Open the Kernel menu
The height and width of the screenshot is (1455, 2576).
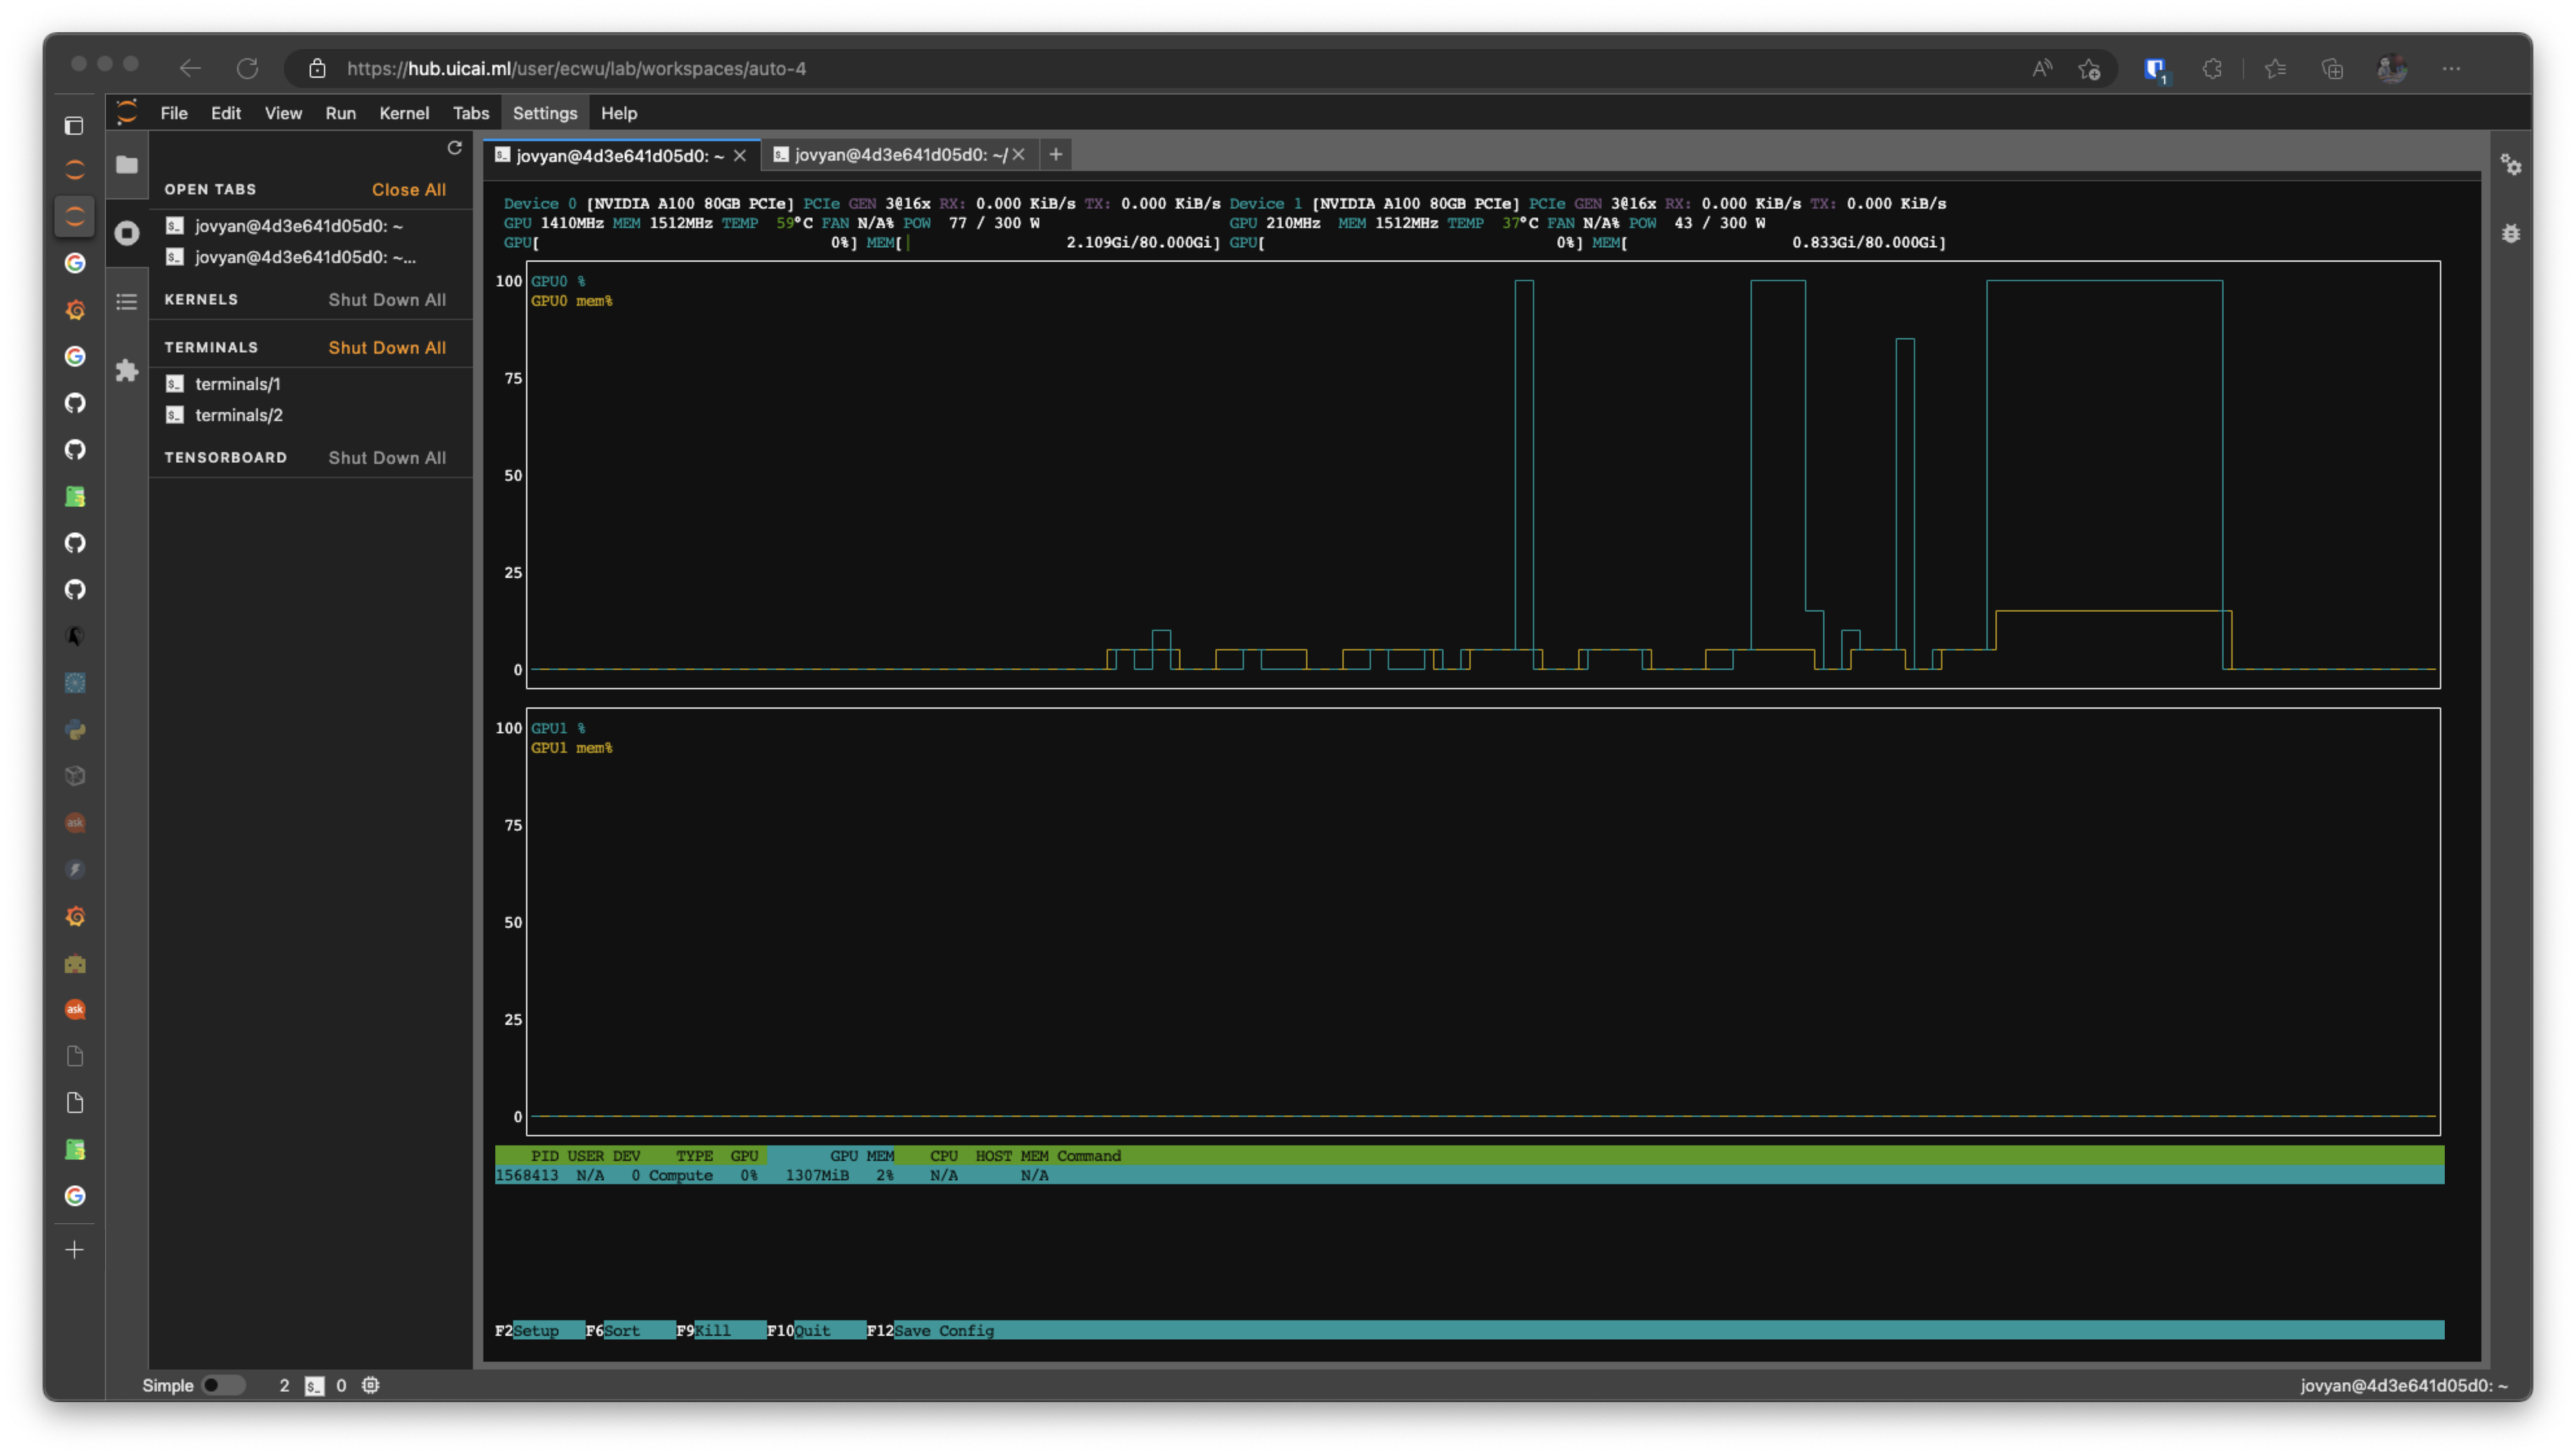[404, 113]
